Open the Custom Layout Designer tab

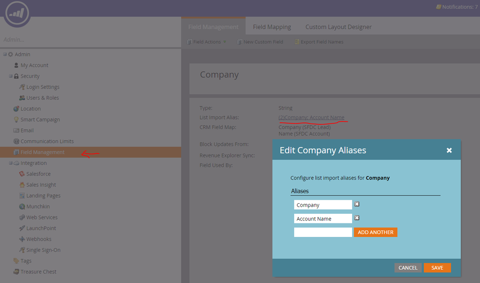click(x=339, y=27)
